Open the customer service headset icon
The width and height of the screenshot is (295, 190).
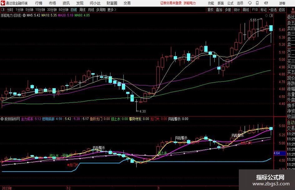pos(250,3)
